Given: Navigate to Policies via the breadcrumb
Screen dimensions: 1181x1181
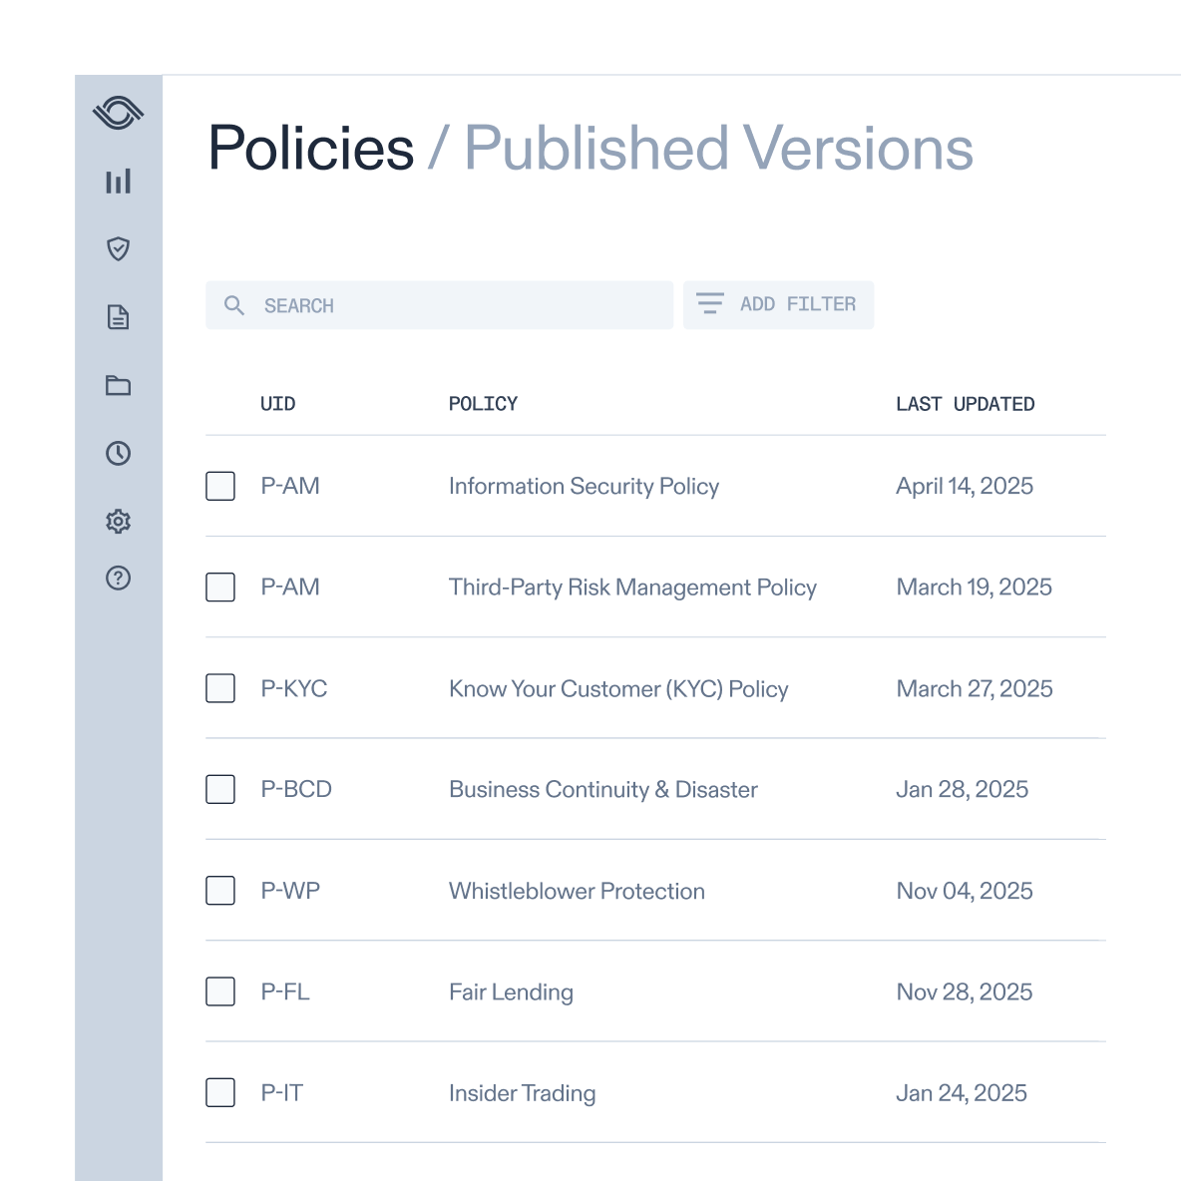Looking at the screenshot, I should tap(311, 148).
